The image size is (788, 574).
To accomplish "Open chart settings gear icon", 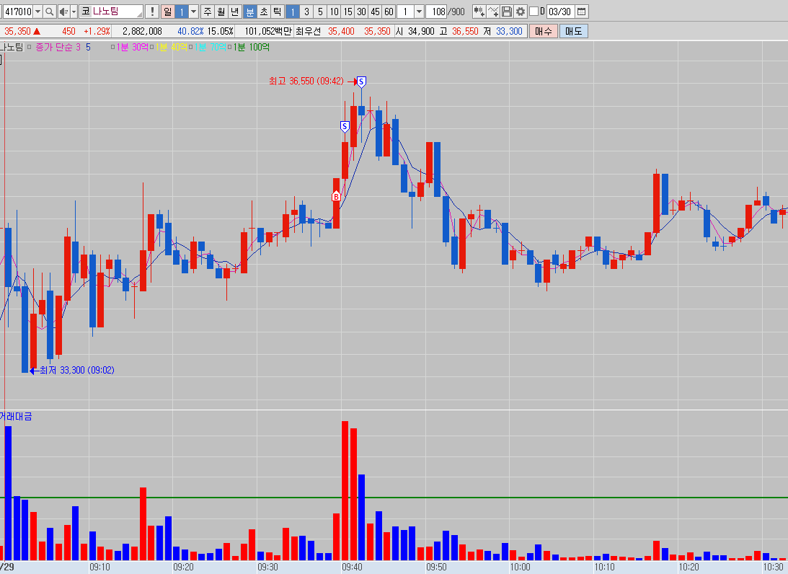I will pyautogui.click(x=521, y=12).
